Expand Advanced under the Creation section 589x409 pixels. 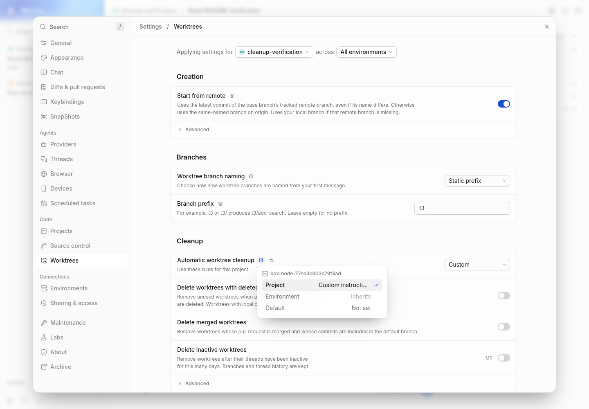pos(193,130)
